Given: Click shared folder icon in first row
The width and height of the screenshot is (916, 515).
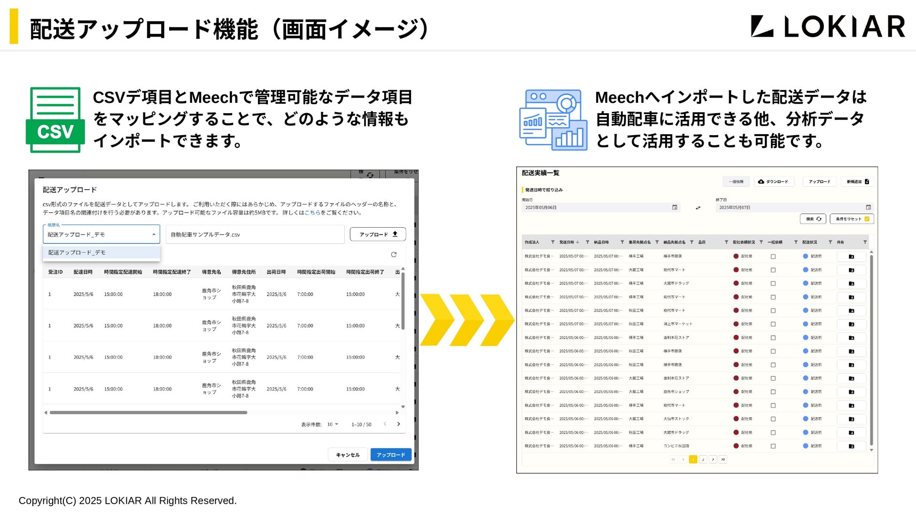Looking at the screenshot, I should (851, 257).
